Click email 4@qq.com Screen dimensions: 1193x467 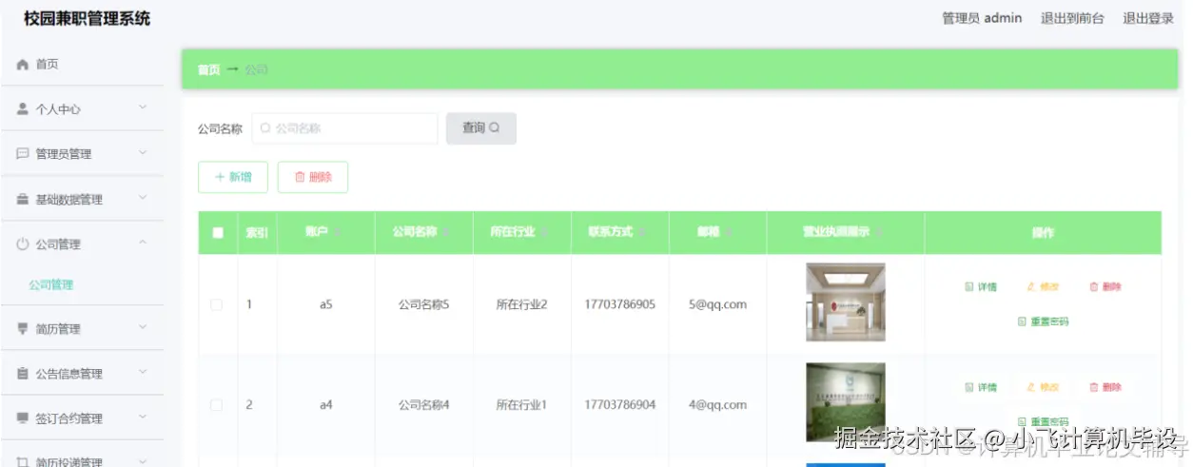[x=717, y=404]
